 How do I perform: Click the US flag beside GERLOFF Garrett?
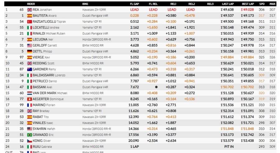[30, 45]
